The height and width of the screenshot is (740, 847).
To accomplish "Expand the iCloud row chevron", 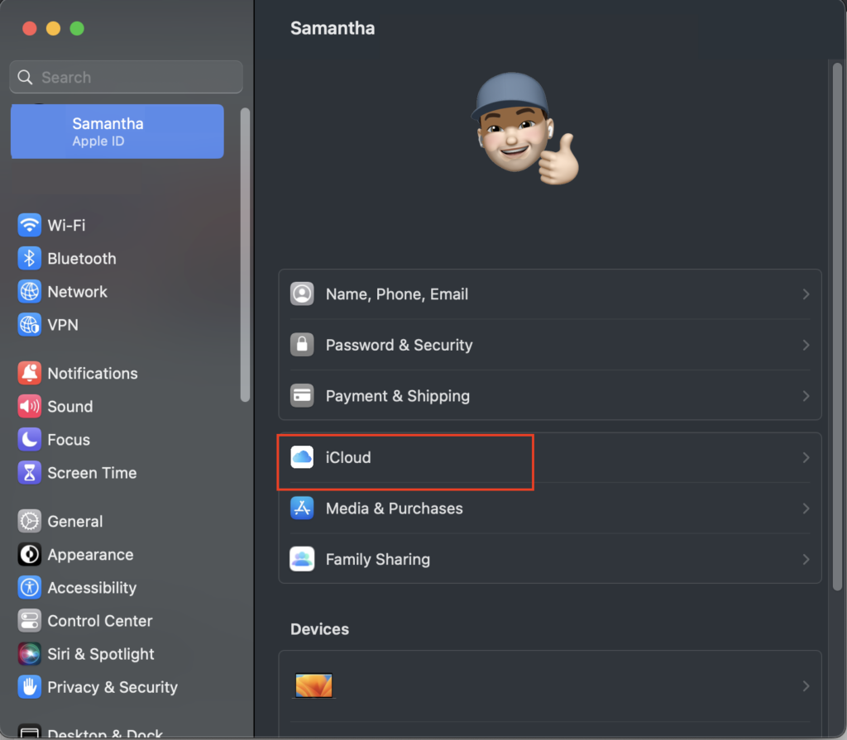I will point(806,457).
